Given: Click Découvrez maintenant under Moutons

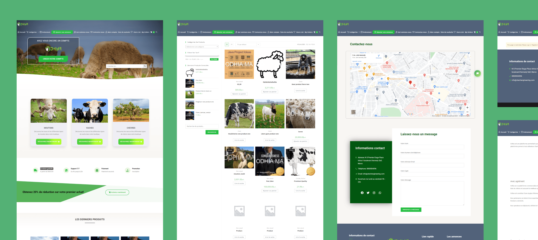Looking at the screenshot, I should pos(49,142).
